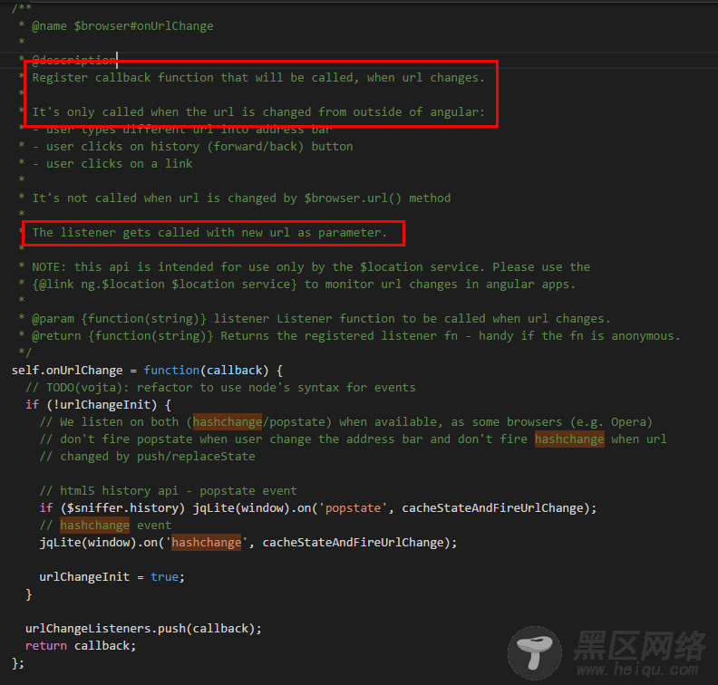Click '$sniffer.history' in the if condition
Viewport: 718px width, 685px height.
(x=122, y=508)
